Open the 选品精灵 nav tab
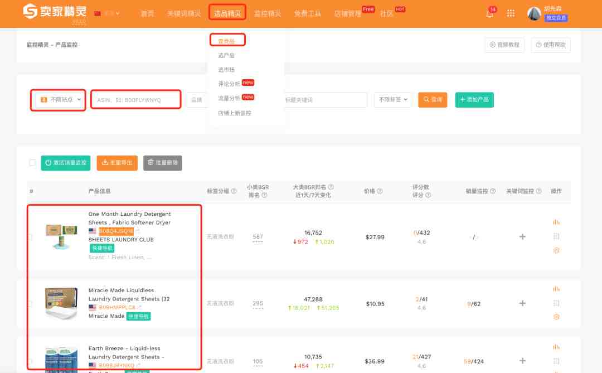The width and height of the screenshot is (602, 373). 227,13
